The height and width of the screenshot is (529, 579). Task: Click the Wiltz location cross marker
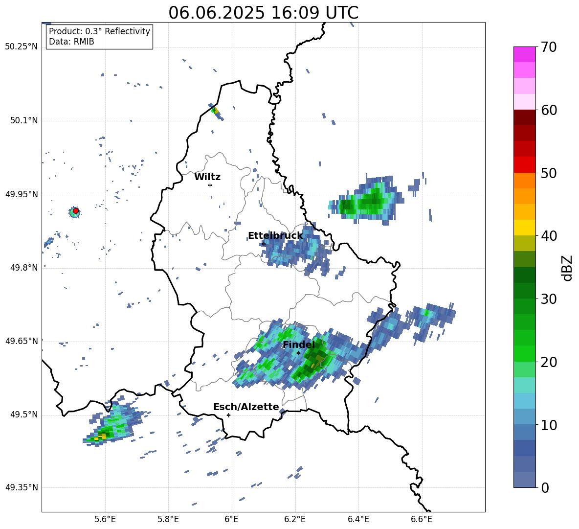coord(210,185)
